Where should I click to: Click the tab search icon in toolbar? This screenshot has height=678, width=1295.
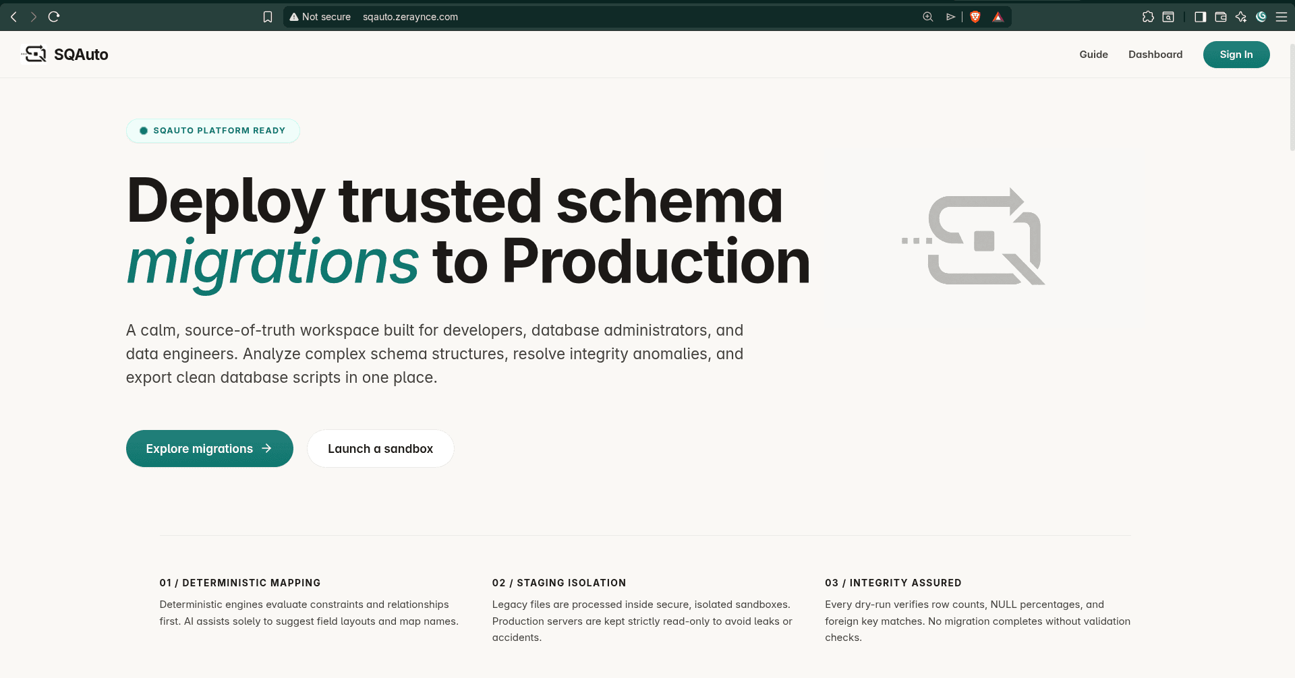1168,17
